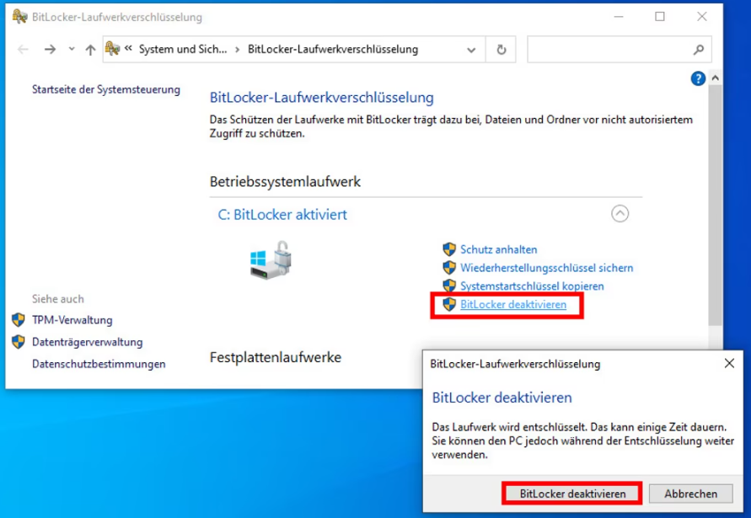Open 'TPM-Verwaltung' link

72,320
